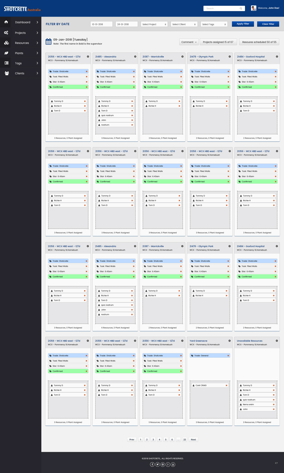Open the Select Tags dropdown
The width and height of the screenshot is (284, 473).
(214, 24)
